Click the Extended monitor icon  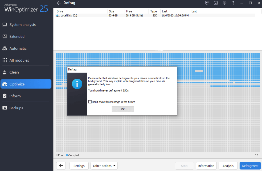pyautogui.click(x=5, y=36)
